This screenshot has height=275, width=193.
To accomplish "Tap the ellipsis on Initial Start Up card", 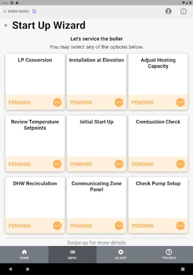I will pyautogui.click(x=119, y=164).
